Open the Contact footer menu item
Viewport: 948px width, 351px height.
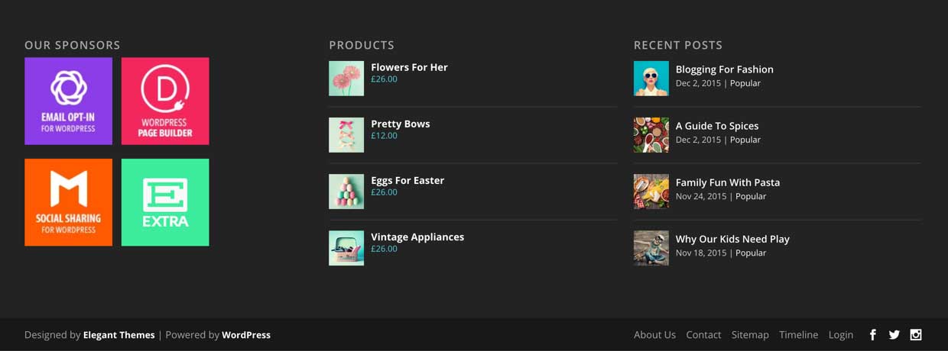(703, 335)
